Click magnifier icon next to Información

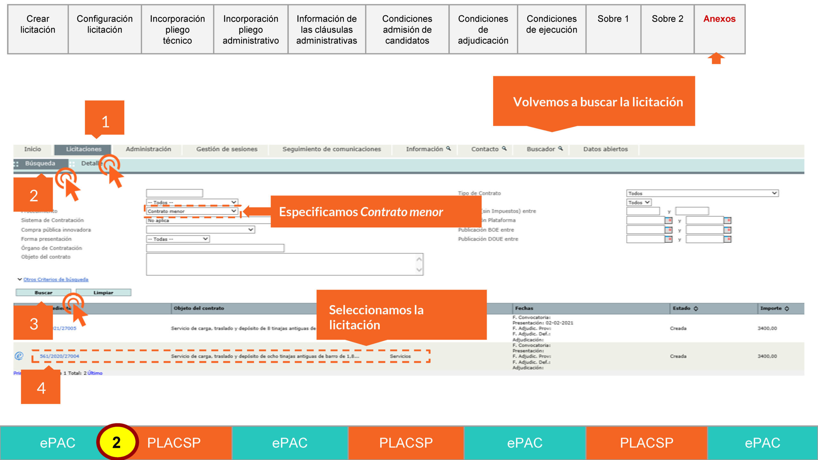click(449, 149)
